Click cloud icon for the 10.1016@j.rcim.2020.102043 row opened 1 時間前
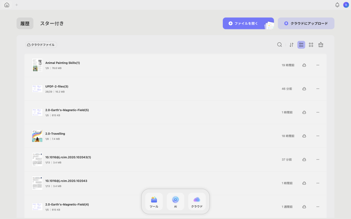 [304, 183]
